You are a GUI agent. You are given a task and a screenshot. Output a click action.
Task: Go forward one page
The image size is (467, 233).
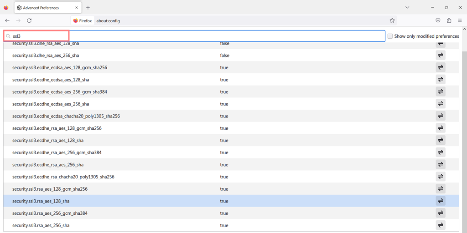tap(18, 20)
